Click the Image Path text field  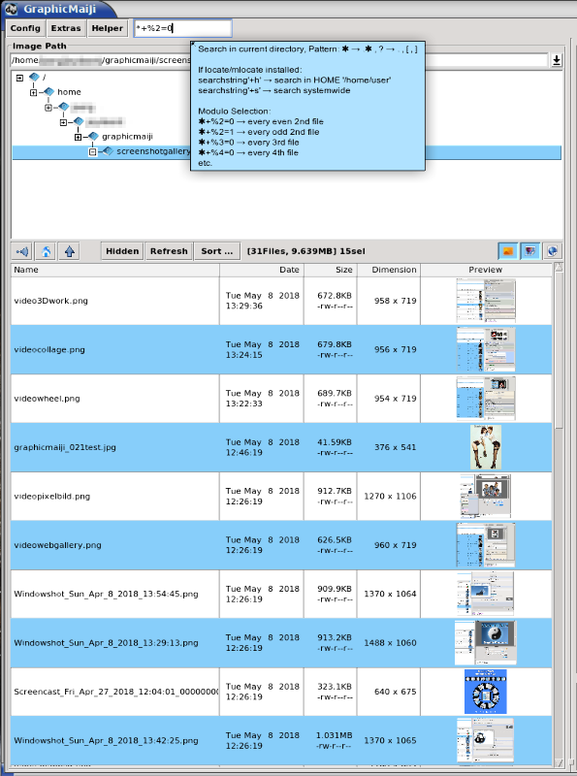tap(278, 60)
